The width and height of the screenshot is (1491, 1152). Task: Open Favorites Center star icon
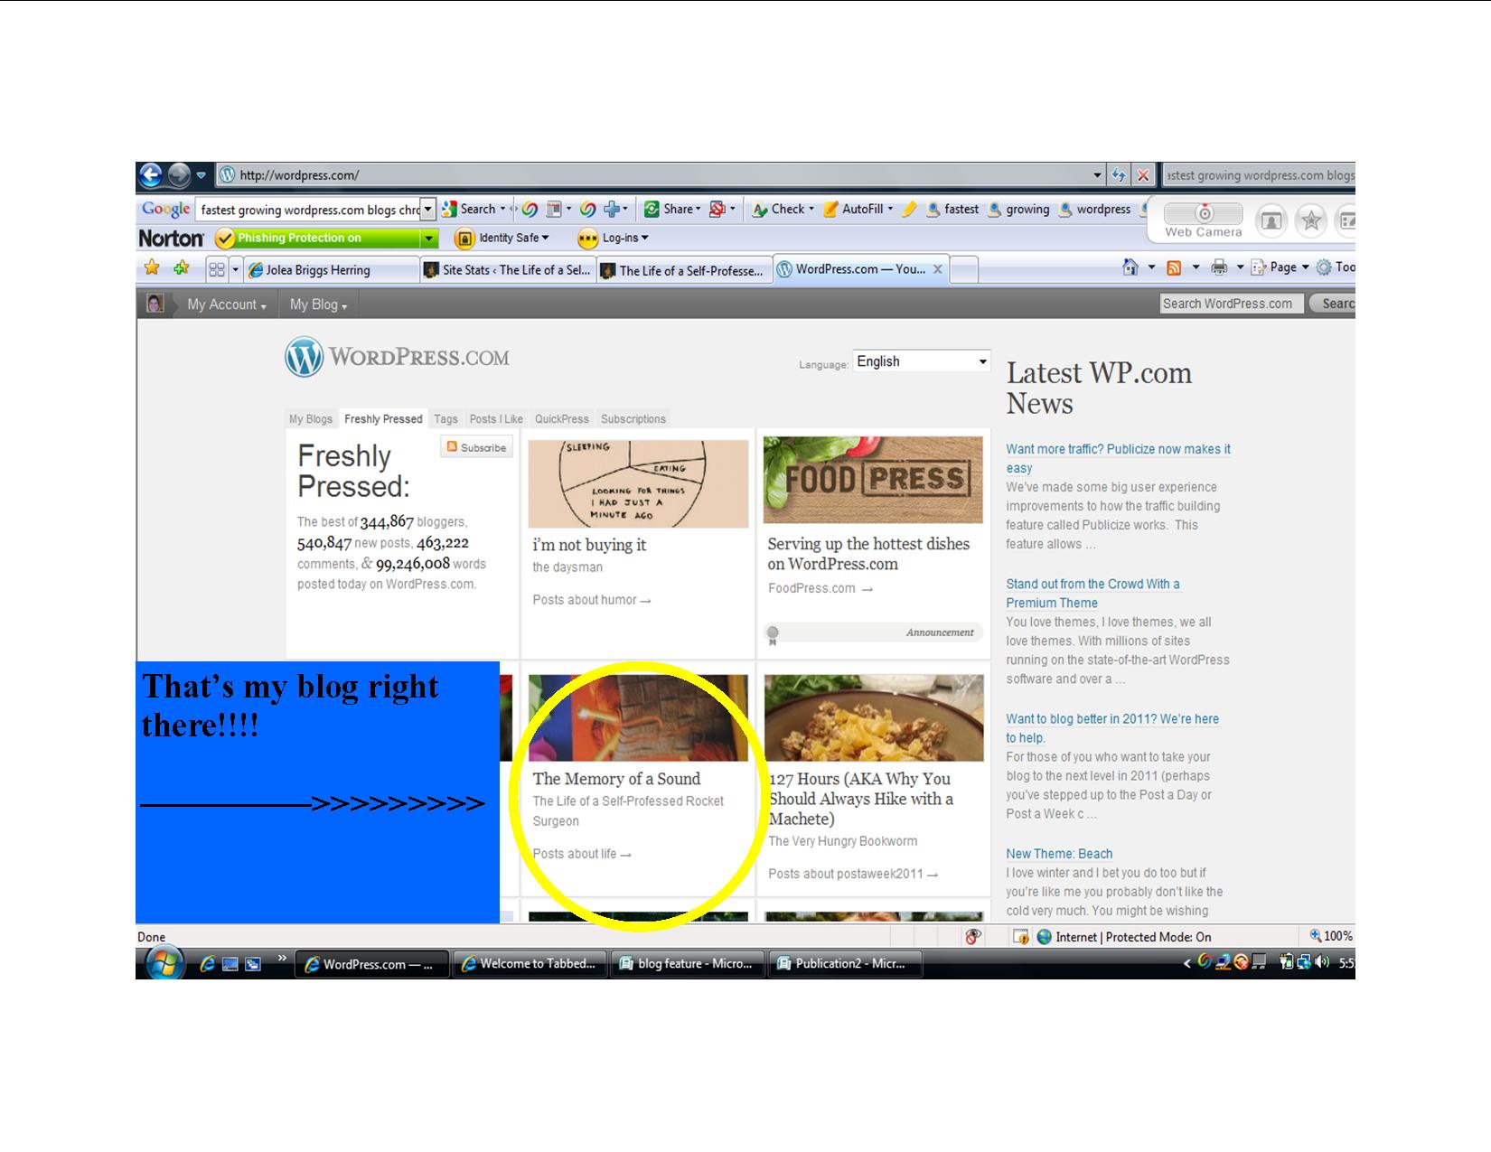(x=152, y=267)
